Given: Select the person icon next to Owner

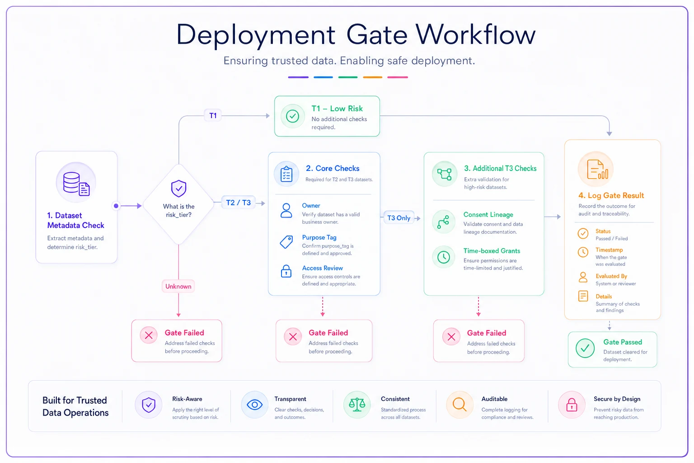Looking at the screenshot, I should (x=286, y=210).
